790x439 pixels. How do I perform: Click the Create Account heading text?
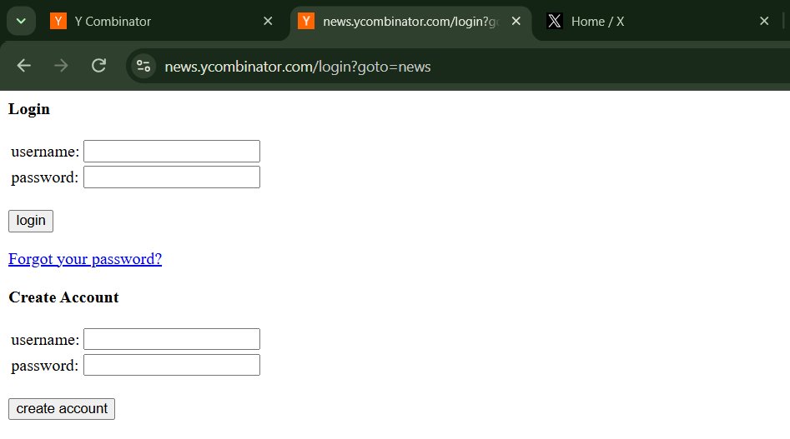(x=64, y=297)
